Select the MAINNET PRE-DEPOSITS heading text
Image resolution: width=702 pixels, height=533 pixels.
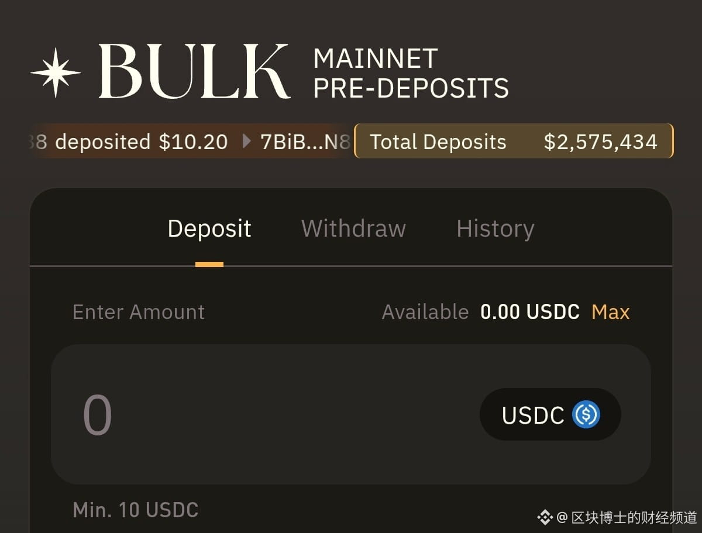point(411,73)
